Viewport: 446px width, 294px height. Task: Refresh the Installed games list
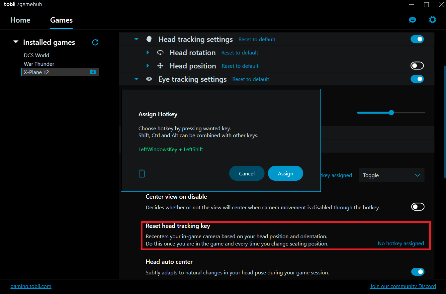[x=95, y=42]
